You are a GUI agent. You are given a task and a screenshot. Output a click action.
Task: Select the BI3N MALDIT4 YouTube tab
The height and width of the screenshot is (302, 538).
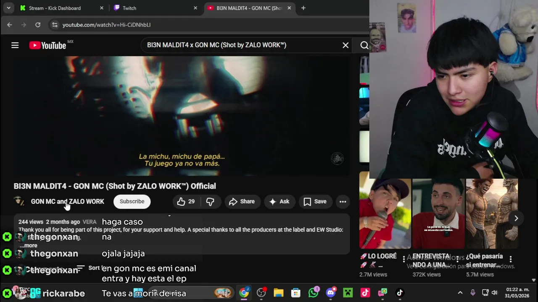click(249, 8)
